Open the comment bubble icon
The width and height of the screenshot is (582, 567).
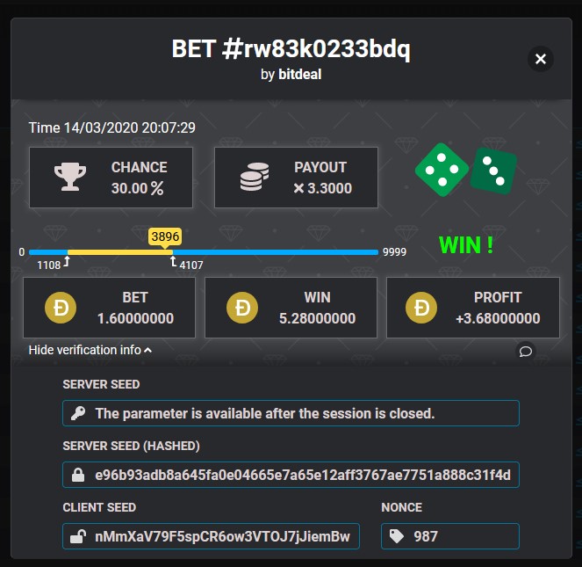(526, 351)
